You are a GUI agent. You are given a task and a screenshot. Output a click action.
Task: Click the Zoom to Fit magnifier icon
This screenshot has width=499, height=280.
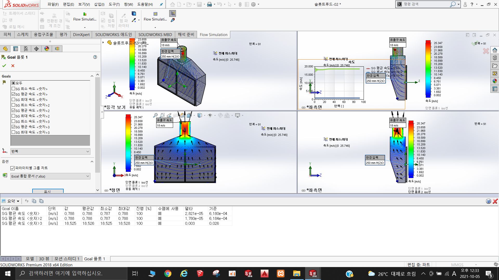coord(155,115)
